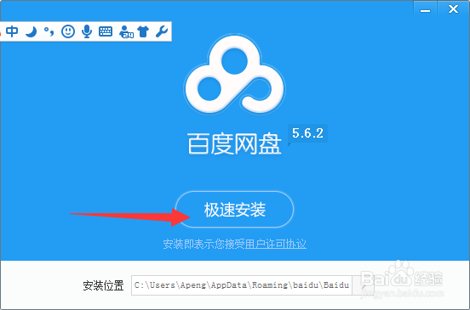Open the IME wrench settings tool
This screenshot has height=310, width=470.
click(162, 31)
